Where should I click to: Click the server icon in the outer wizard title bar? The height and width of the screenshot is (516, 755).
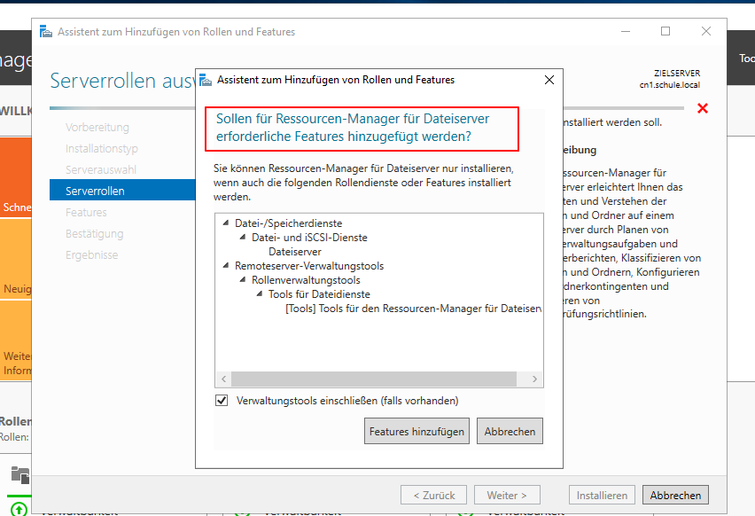45,31
